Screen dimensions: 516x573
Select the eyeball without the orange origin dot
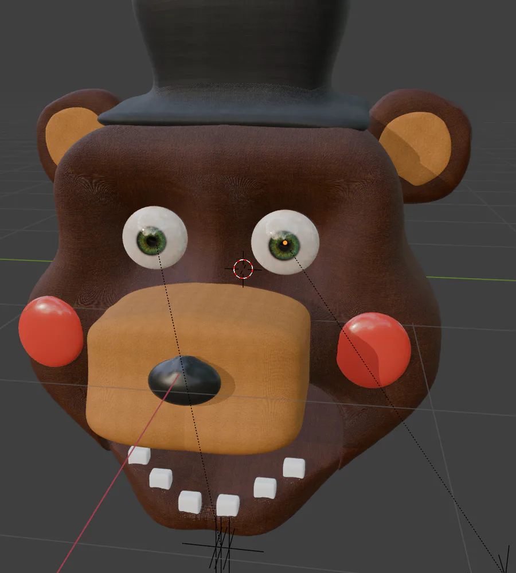tap(155, 237)
